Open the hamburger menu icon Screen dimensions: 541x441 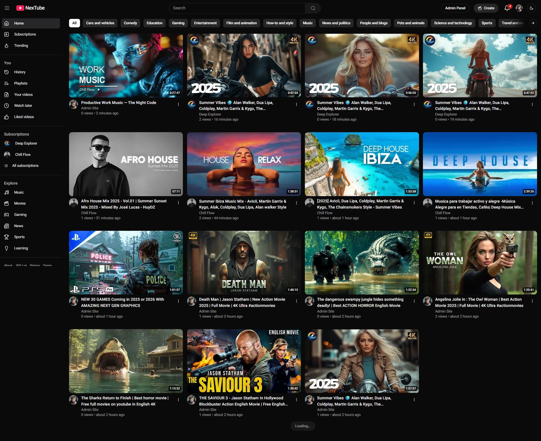pyautogui.click(x=7, y=8)
